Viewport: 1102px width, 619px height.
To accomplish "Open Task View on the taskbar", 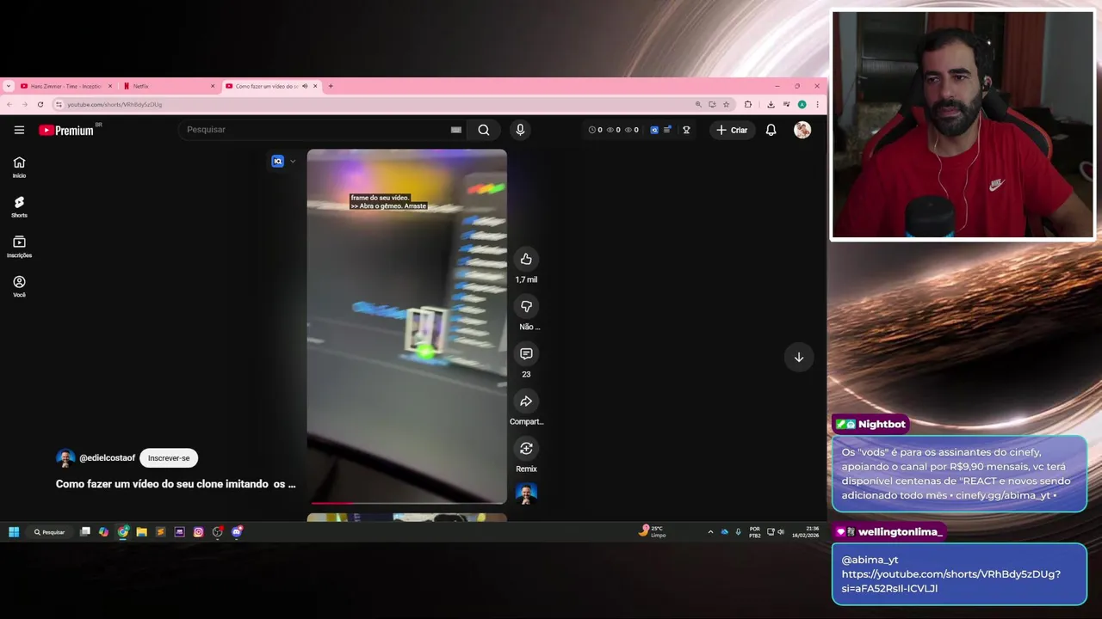I will pyautogui.click(x=84, y=532).
